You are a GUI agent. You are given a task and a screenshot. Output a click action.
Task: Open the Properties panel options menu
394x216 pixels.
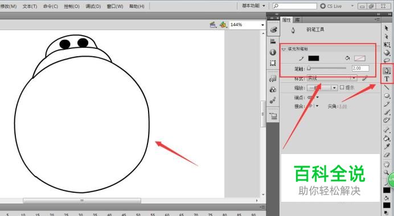pyautogui.click(x=377, y=19)
